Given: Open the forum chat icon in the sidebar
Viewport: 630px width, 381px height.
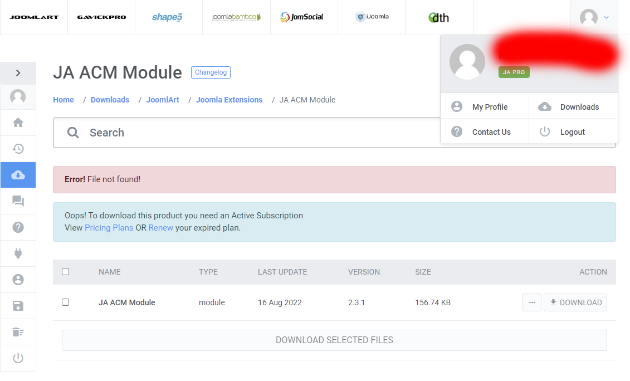Looking at the screenshot, I should click(18, 201).
